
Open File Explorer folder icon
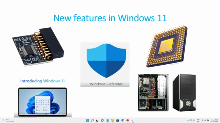click(112, 120)
